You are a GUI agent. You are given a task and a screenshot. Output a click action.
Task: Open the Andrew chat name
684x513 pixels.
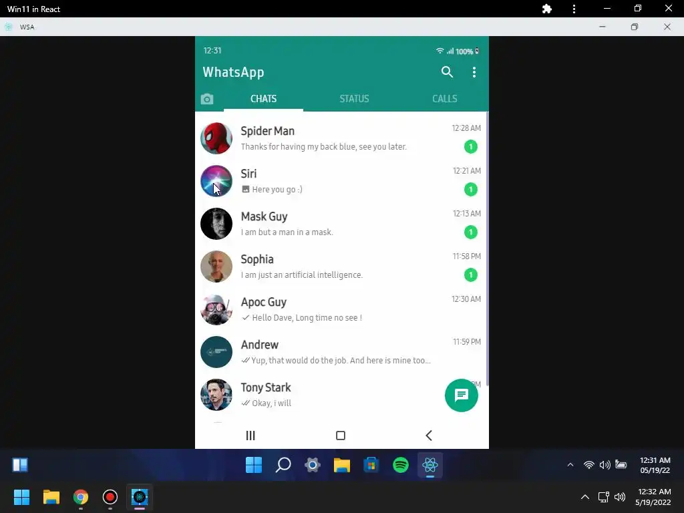(260, 345)
